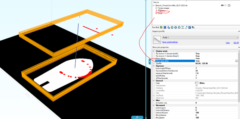Click the Save current settings link
The image size is (240, 119).
coord(170,42)
